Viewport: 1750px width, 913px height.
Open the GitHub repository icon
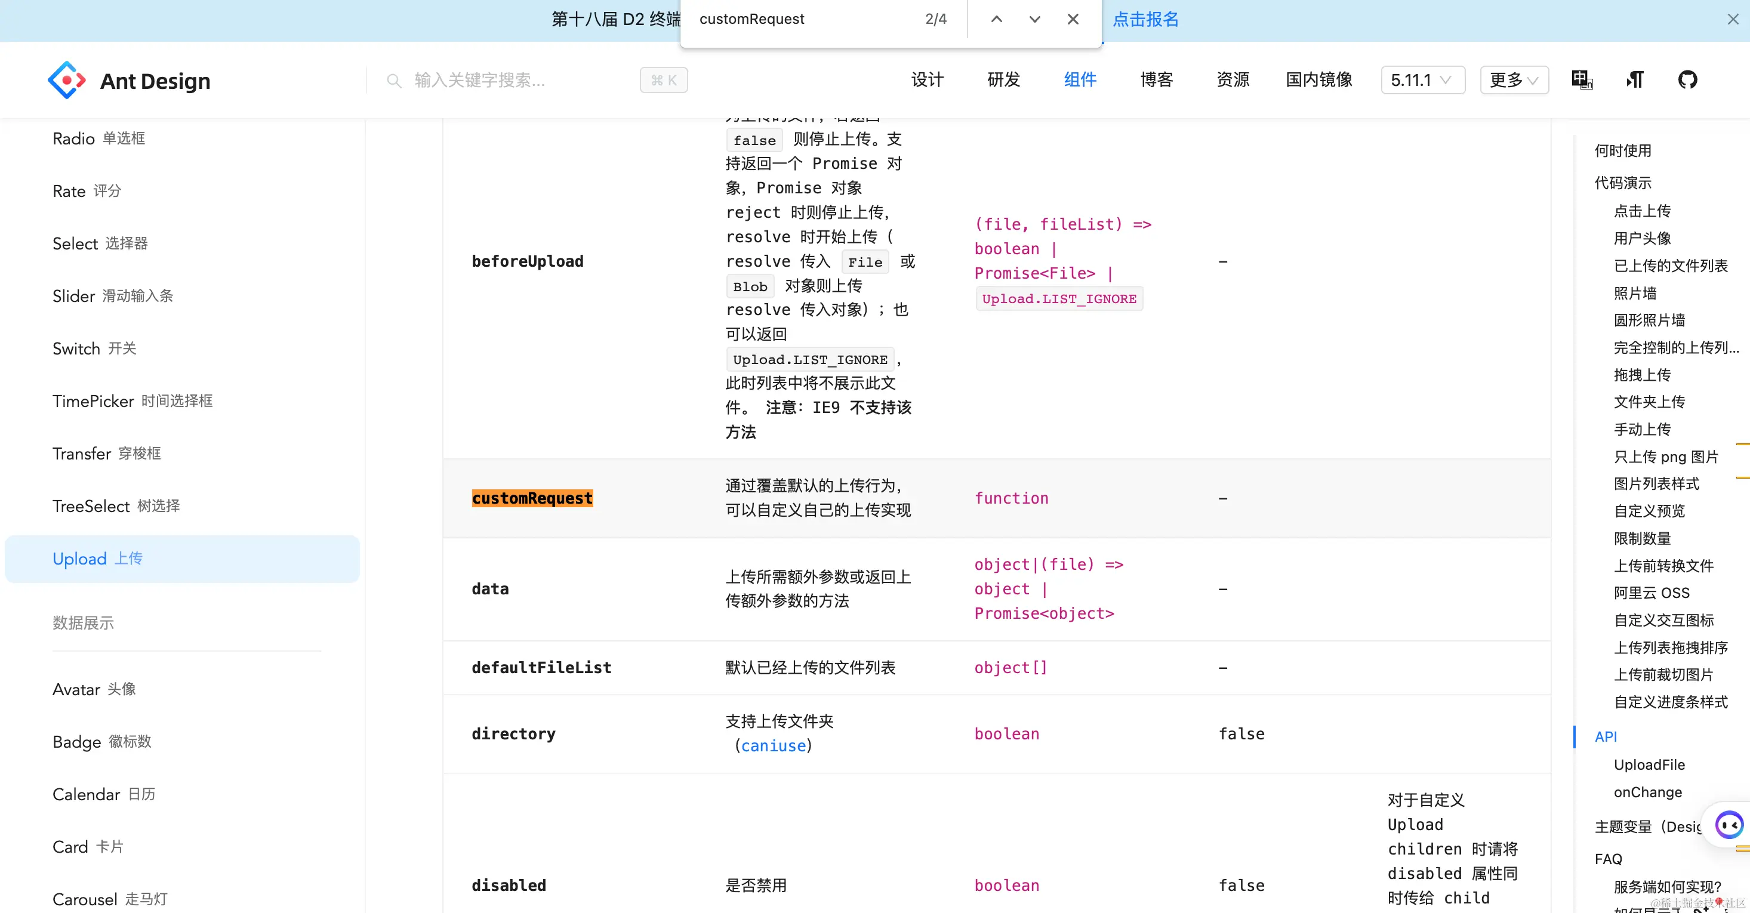pos(1687,80)
